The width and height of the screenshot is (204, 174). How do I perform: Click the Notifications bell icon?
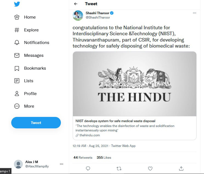pos(17,43)
